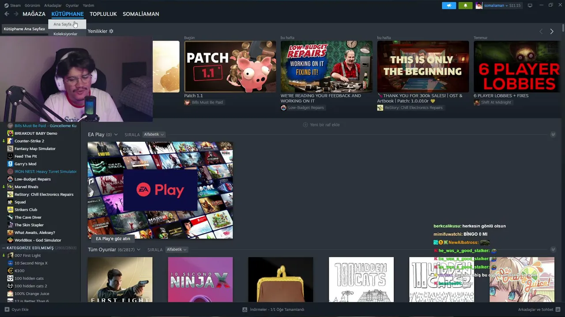The width and height of the screenshot is (565, 317).
Task: Expand the Tüm Oyunlar (6/2817) shelf dropdown
Action: pyautogui.click(x=138, y=250)
